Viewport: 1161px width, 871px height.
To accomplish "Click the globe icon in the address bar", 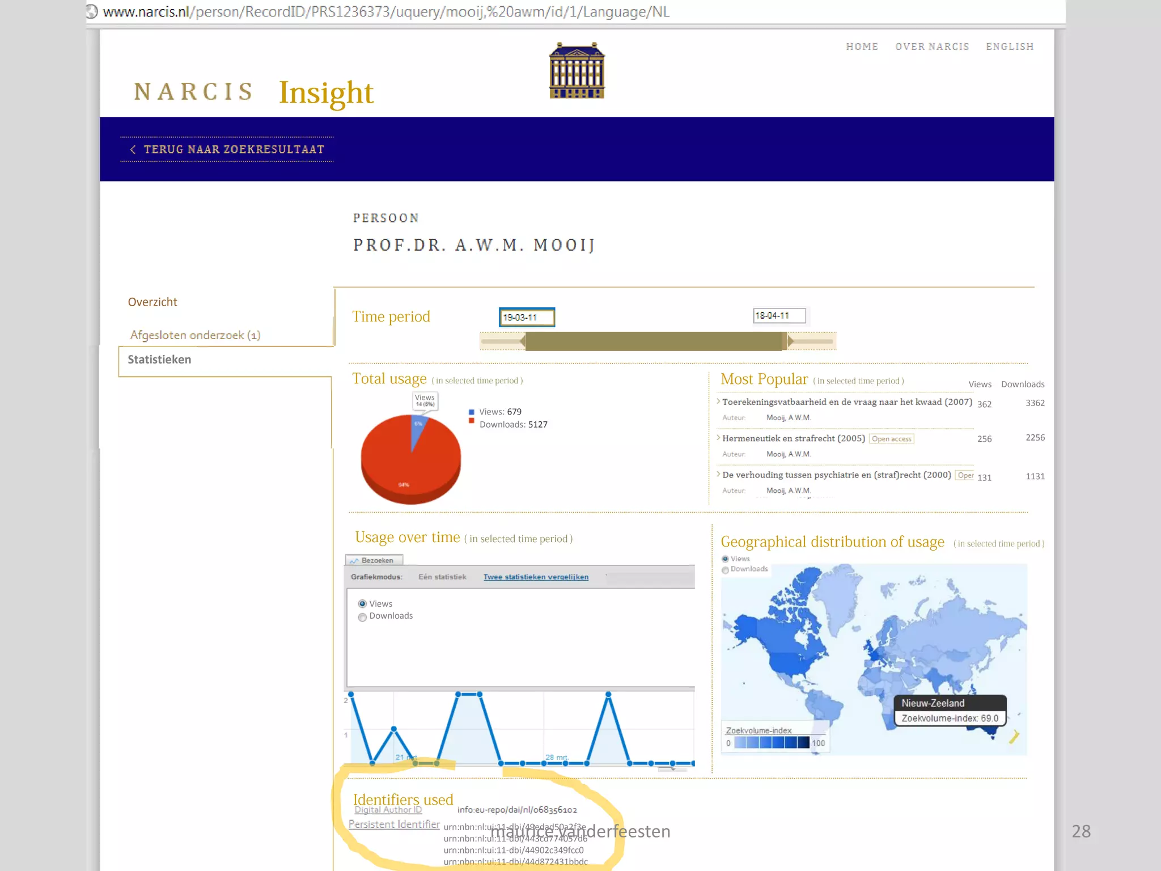I will coord(92,11).
